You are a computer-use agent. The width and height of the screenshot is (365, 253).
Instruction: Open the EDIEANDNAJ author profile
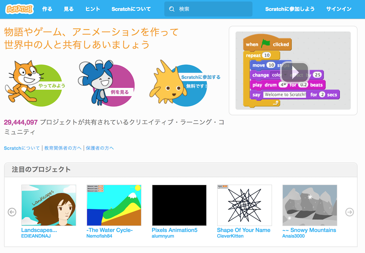[36, 236]
